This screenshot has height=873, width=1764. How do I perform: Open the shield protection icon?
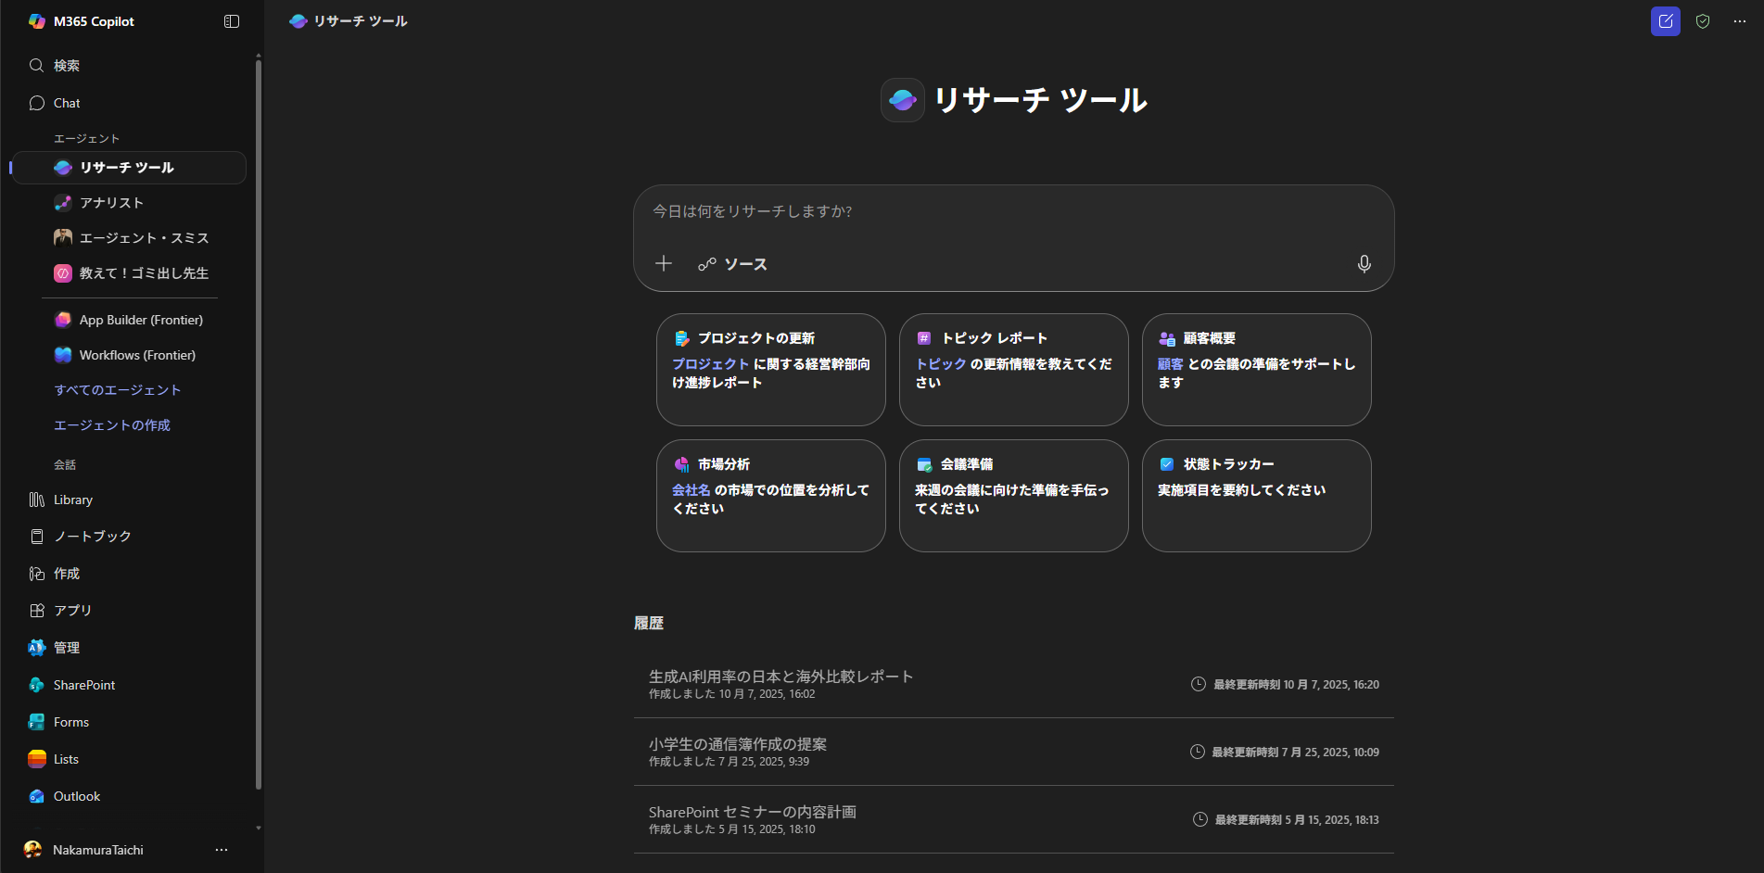pyautogui.click(x=1703, y=21)
